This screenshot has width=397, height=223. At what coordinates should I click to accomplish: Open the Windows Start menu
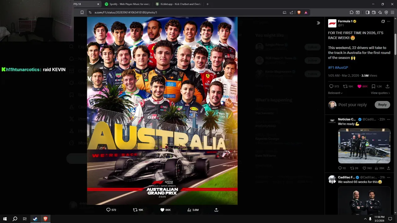pos(5,219)
